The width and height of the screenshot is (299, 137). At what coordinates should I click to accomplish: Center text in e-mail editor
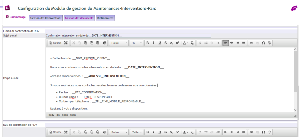[231, 43]
